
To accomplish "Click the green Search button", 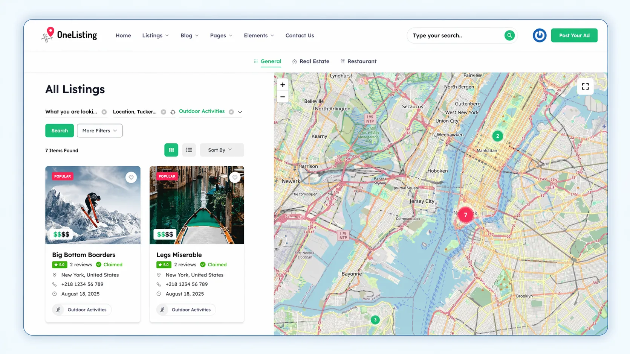I will [x=60, y=131].
